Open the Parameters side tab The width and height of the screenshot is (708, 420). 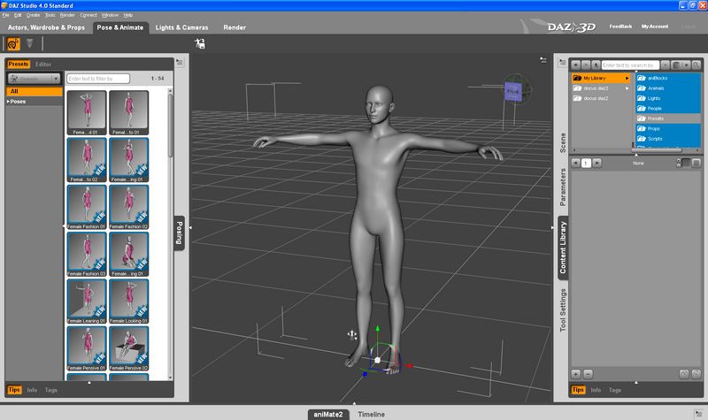click(563, 187)
